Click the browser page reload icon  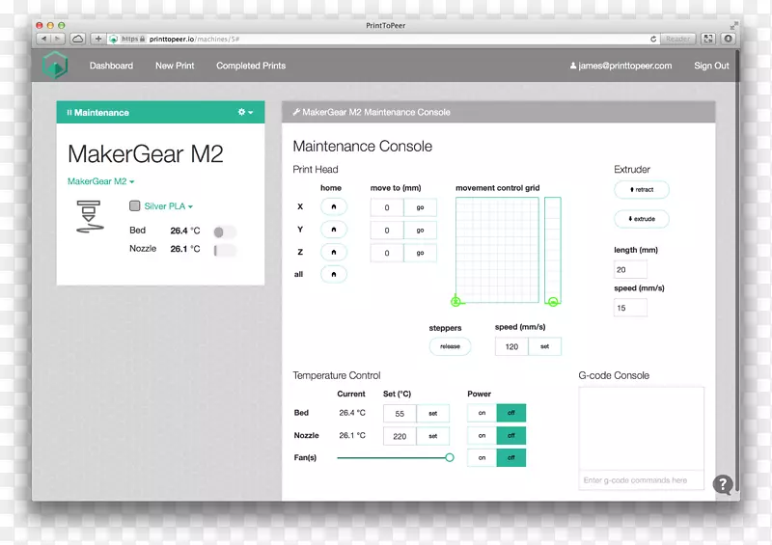point(654,39)
